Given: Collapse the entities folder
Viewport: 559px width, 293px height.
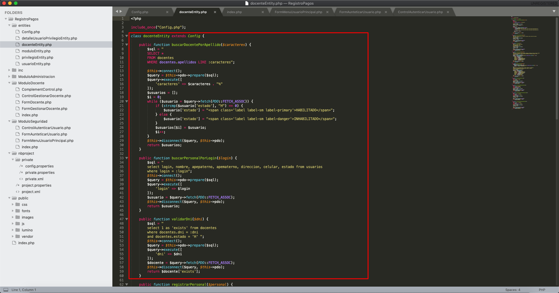Looking at the screenshot, I should click(9, 26).
